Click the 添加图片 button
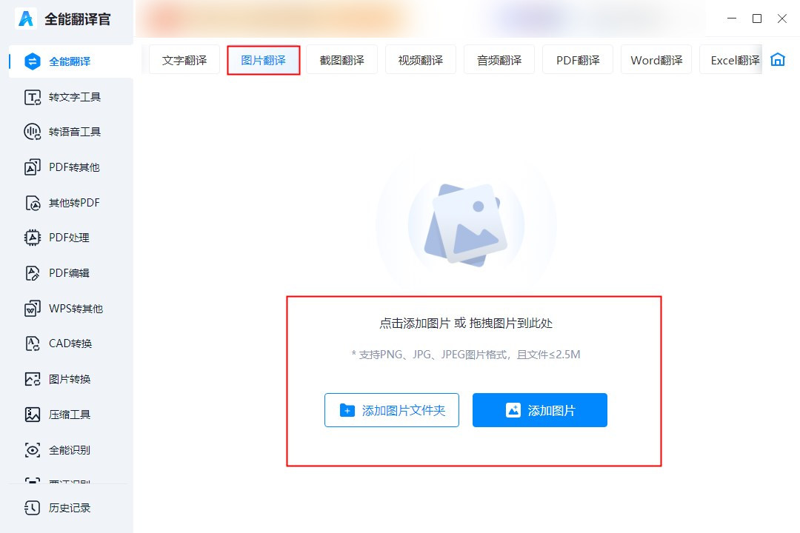Viewport: 800px width, 533px height. coord(539,409)
